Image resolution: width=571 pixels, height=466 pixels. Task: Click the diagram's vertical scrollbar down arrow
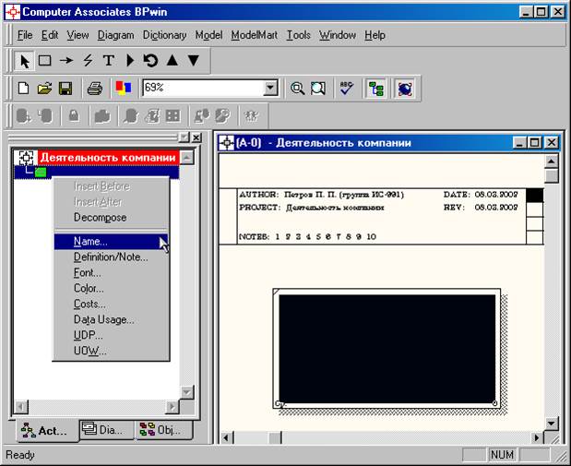click(552, 424)
